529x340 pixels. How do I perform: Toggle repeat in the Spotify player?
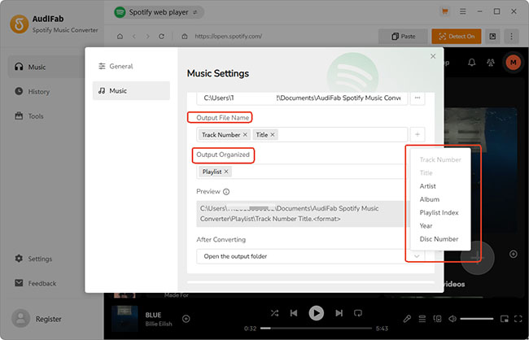[357, 313]
